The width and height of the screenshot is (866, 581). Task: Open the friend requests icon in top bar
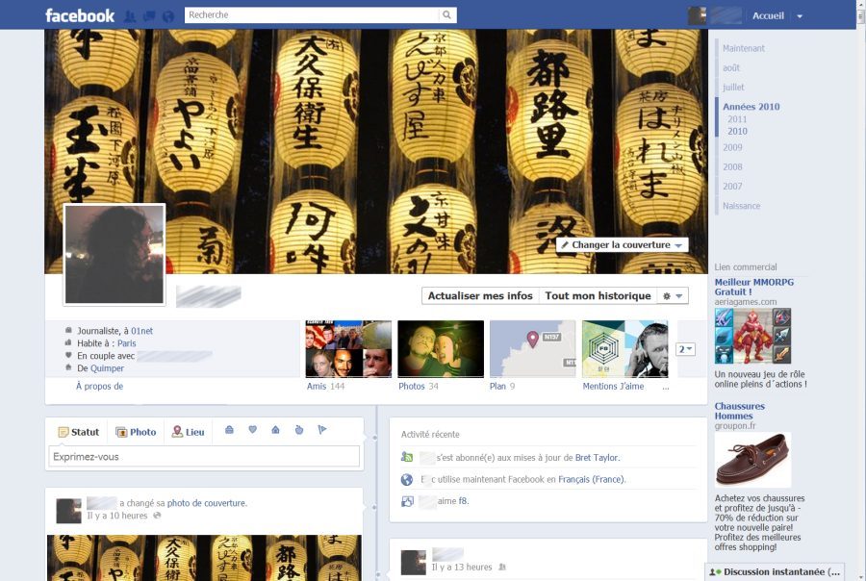(x=131, y=16)
